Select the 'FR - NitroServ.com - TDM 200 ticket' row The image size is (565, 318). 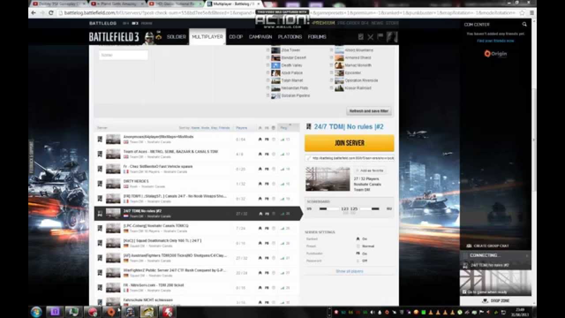coord(196,288)
